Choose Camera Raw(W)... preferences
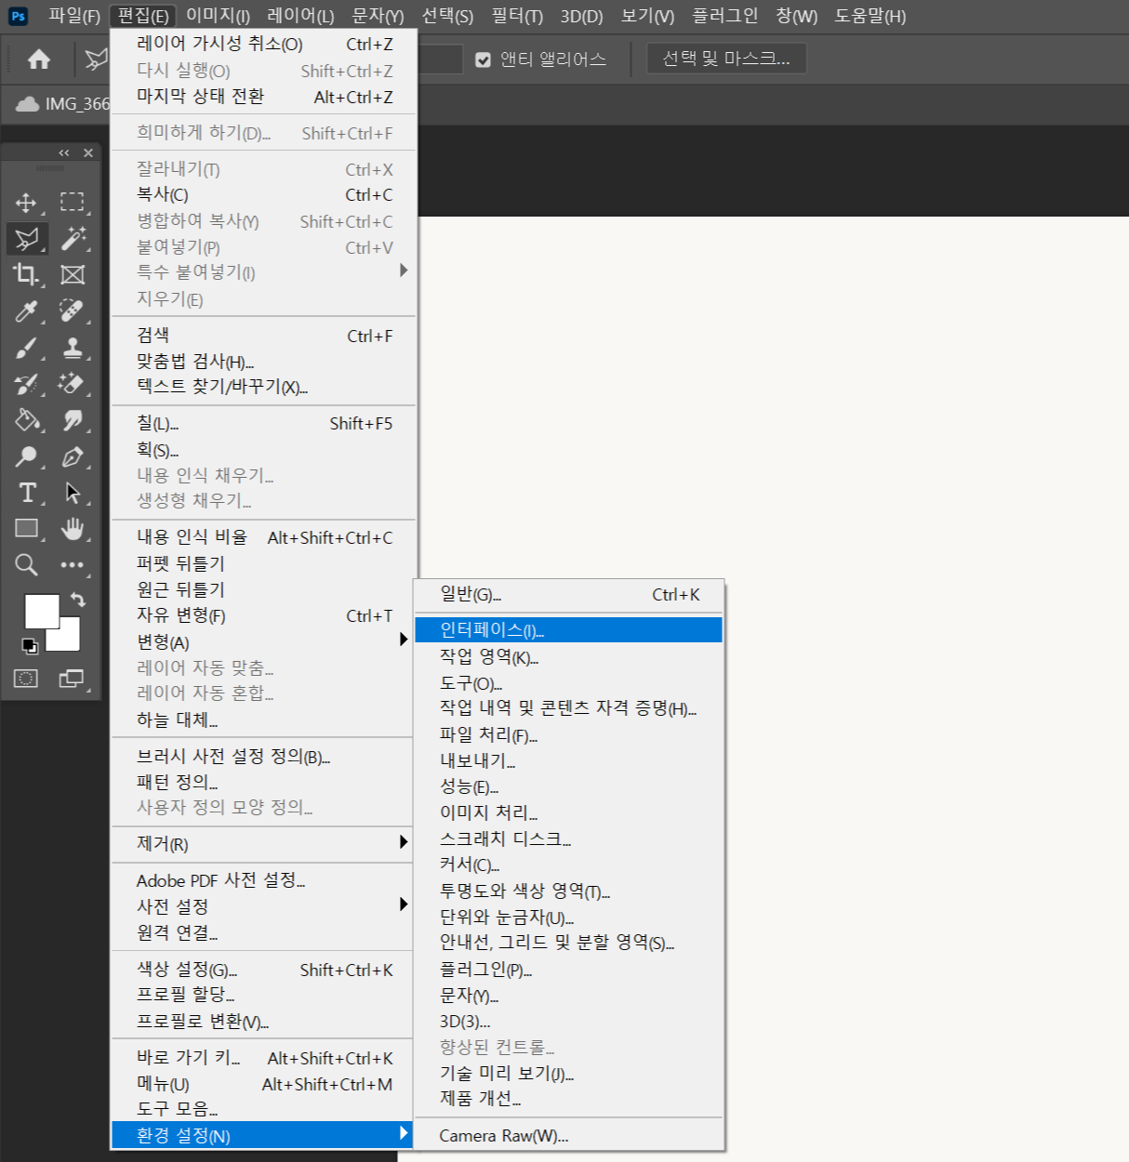This screenshot has width=1129, height=1162. (x=568, y=1135)
